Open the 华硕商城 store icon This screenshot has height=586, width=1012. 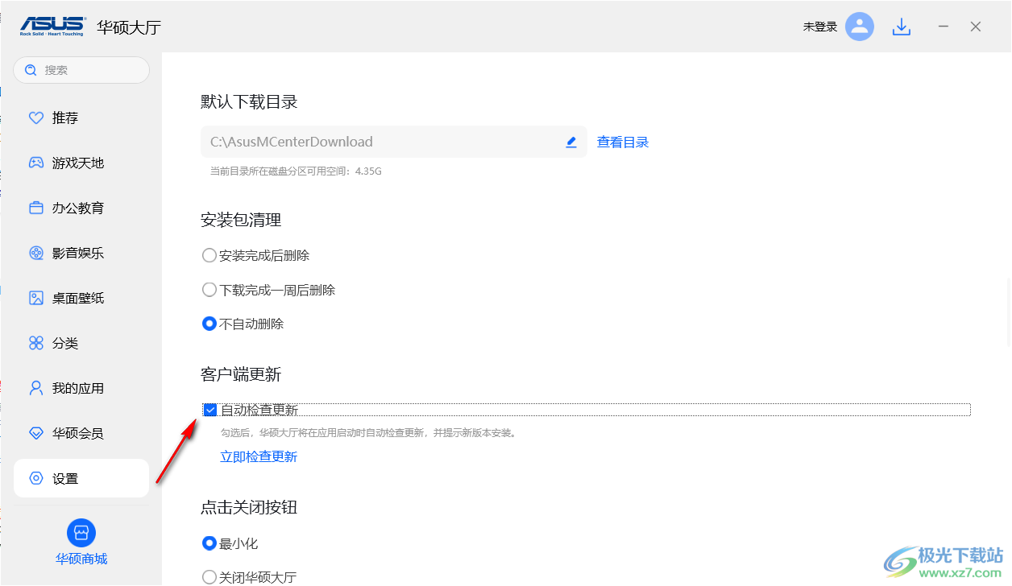coord(81,533)
